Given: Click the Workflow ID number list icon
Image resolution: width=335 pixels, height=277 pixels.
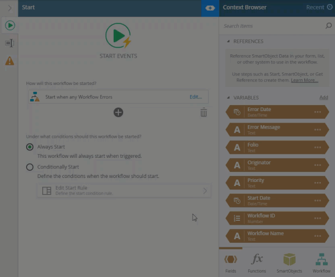Looking at the screenshot, I should [237, 218].
